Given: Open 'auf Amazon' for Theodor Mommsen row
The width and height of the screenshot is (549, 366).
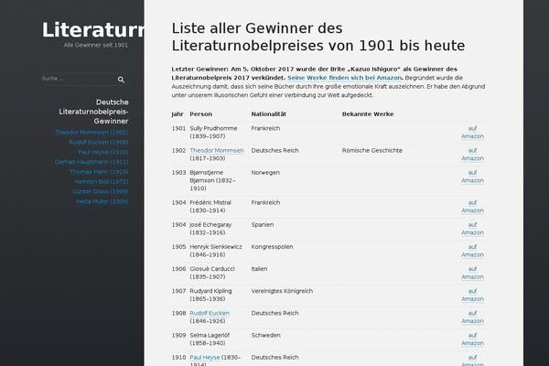Looking at the screenshot, I should coord(472,155).
